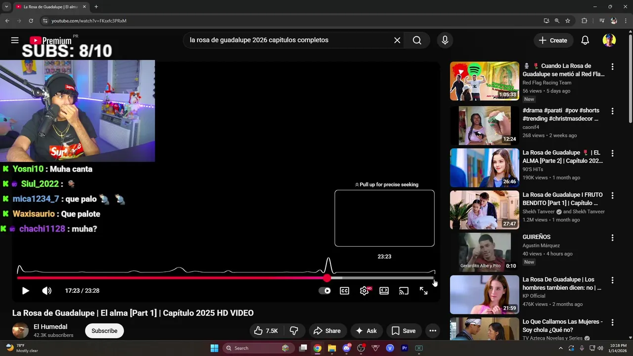Screen dimensions: 633x356
Task: Open the Windows Start menu
Action: click(x=214, y=348)
